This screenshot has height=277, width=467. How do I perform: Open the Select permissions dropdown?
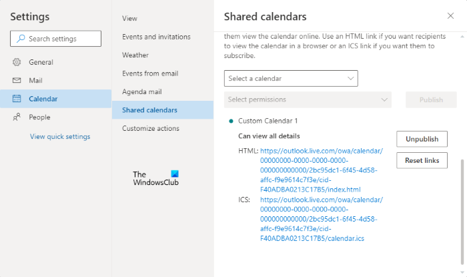point(308,99)
